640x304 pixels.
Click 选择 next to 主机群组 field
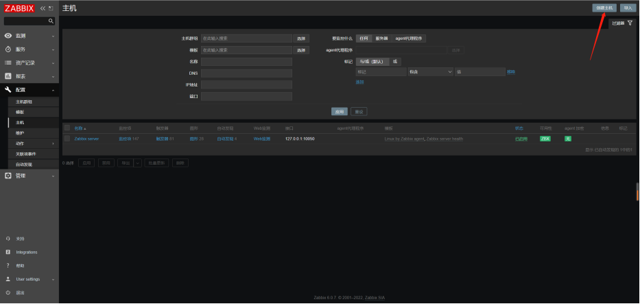301,38
